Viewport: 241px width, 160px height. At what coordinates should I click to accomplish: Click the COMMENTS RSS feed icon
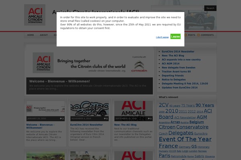[x=198, y=35]
